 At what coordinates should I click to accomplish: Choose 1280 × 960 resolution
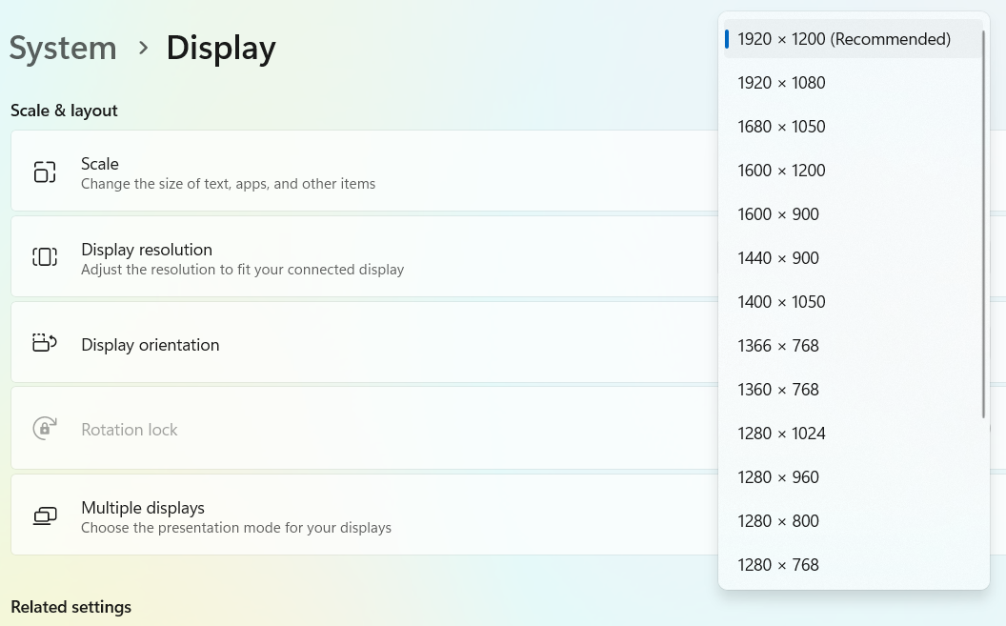tap(854, 477)
